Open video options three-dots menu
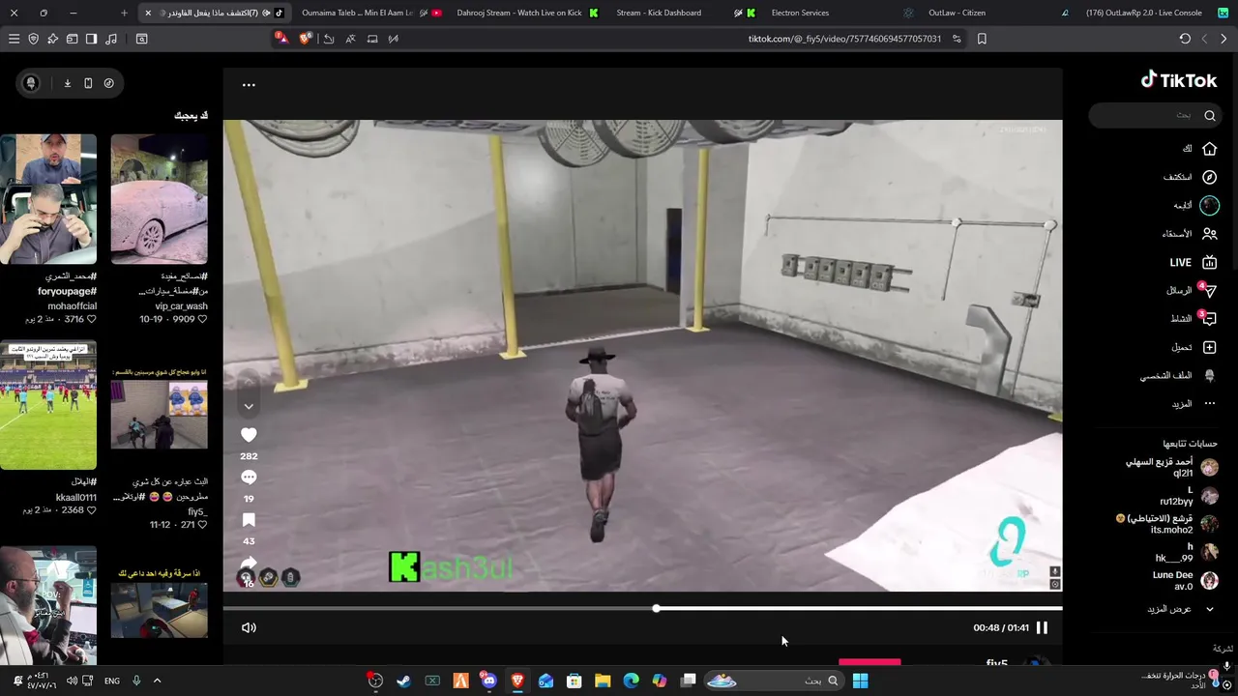1238x696 pixels. tap(249, 85)
